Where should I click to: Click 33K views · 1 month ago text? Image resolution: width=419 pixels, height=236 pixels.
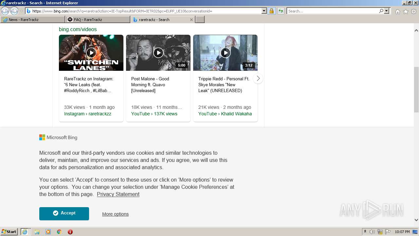[x=89, y=107]
